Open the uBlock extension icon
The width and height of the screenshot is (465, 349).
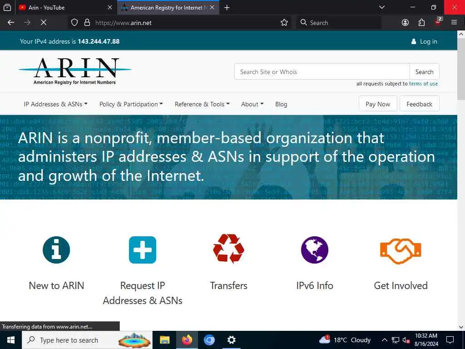[x=438, y=22]
